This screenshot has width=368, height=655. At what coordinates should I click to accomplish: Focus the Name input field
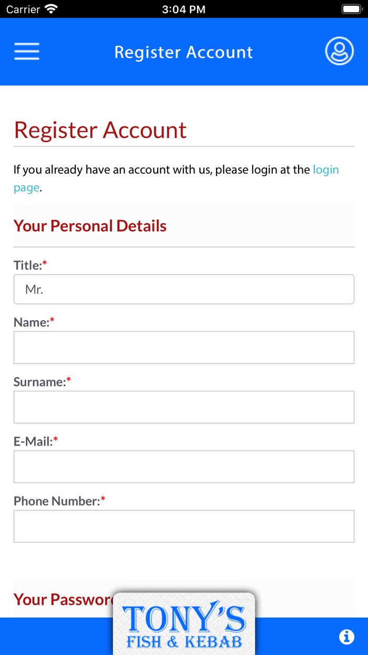click(x=184, y=348)
